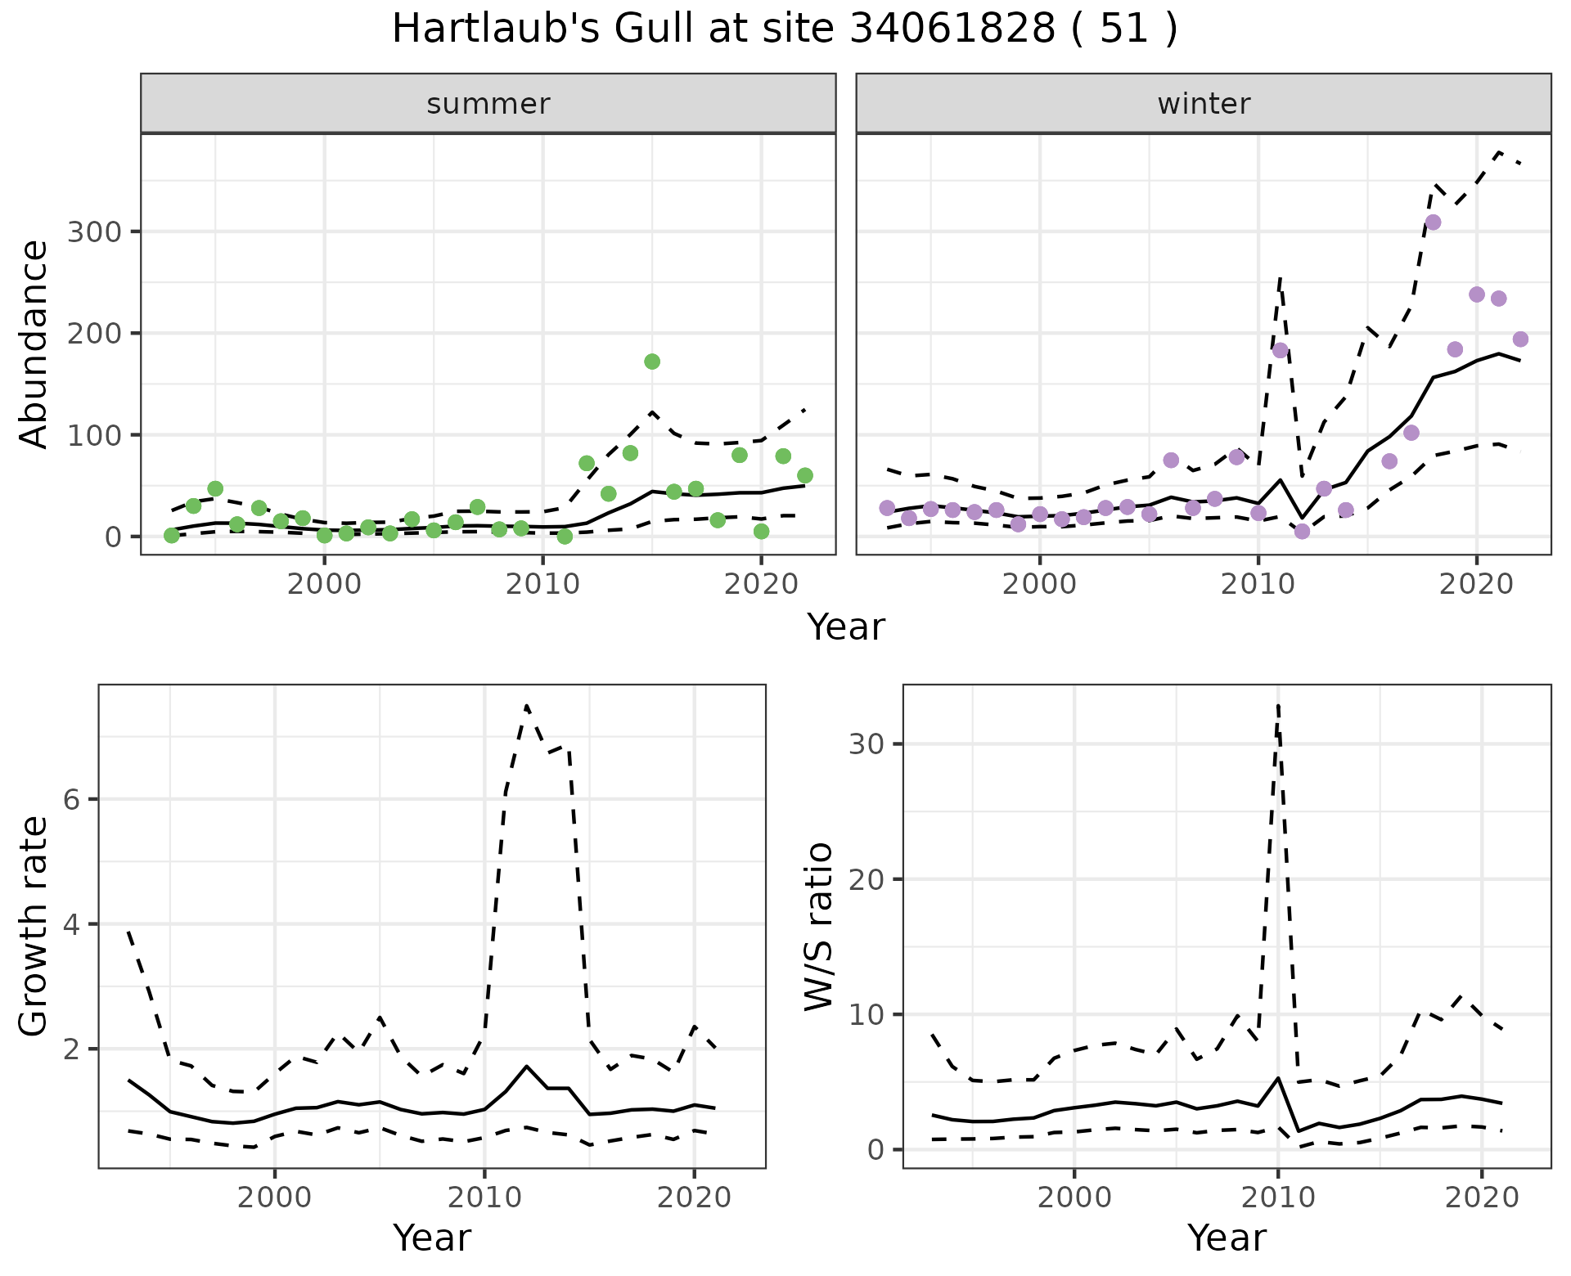Click the 300 tick label on Abundance axis
Screen dimensions: 1571x1276
pos(94,231)
